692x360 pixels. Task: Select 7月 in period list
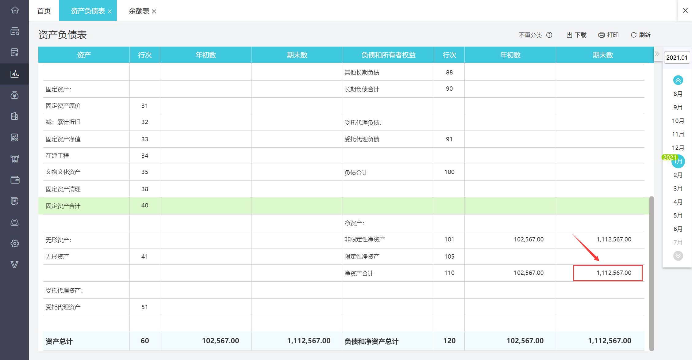tap(678, 242)
